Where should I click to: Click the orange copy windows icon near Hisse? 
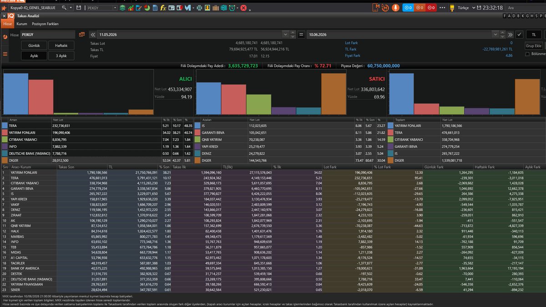click(82, 34)
